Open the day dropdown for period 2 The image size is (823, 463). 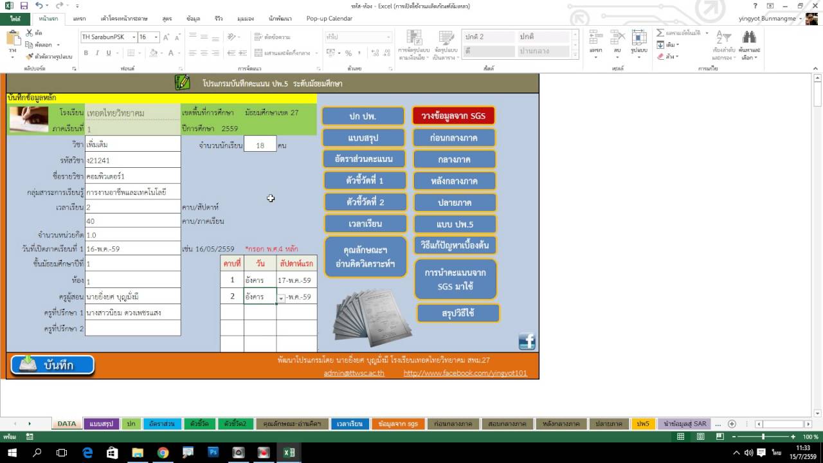tap(281, 298)
